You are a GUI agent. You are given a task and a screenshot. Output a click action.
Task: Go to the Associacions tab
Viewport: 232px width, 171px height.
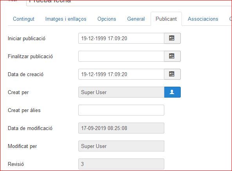coord(203,19)
